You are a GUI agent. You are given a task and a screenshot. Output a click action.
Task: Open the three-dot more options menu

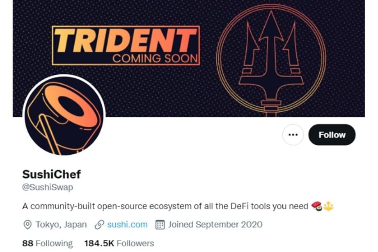293,135
